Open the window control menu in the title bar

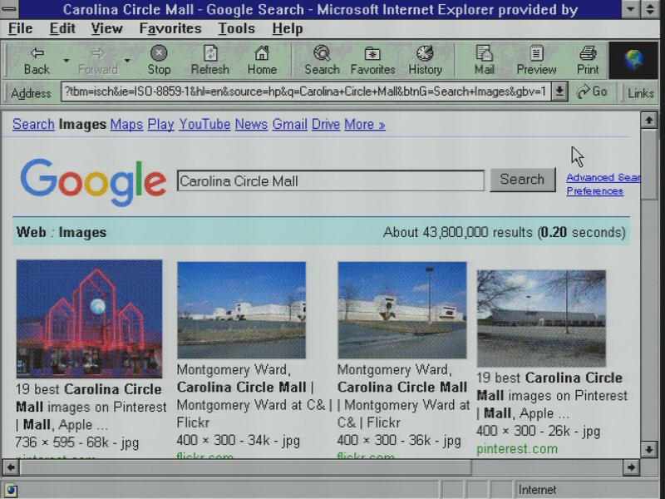click(9, 9)
